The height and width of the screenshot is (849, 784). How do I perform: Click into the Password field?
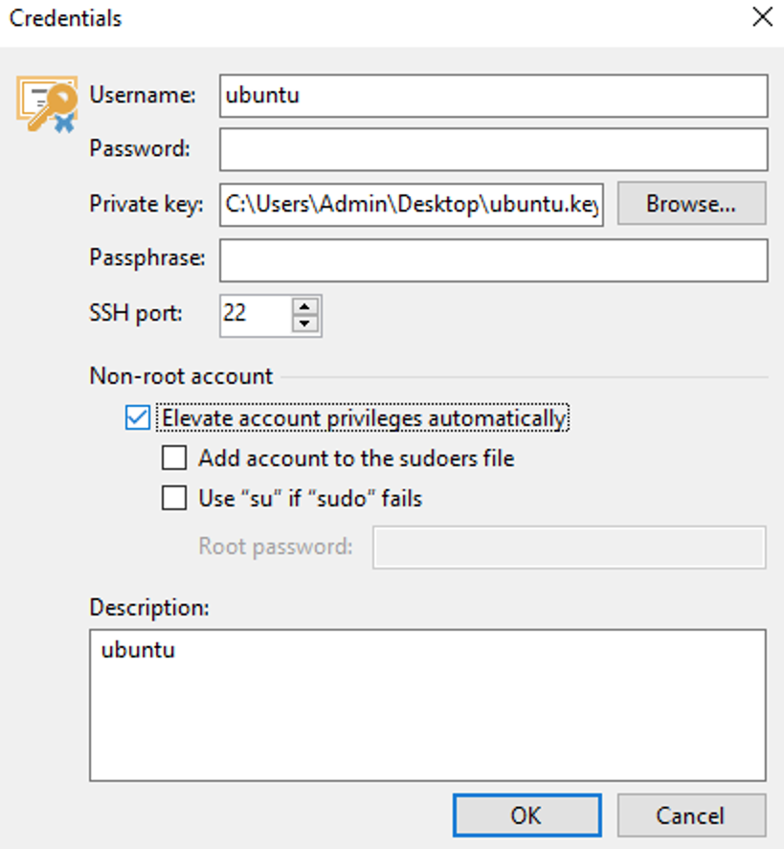tap(493, 149)
